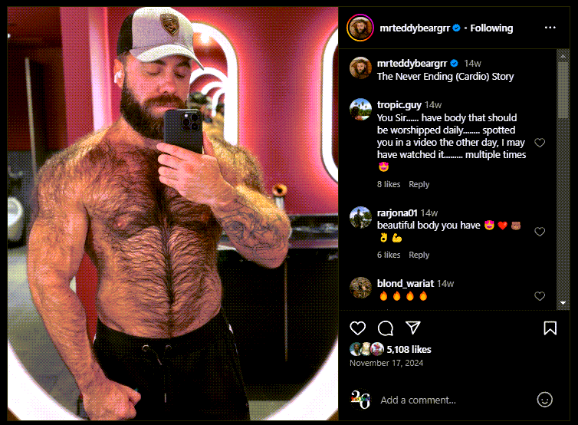Open emoji picker in comment box
The height and width of the screenshot is (425, 578).
[544, 400]
